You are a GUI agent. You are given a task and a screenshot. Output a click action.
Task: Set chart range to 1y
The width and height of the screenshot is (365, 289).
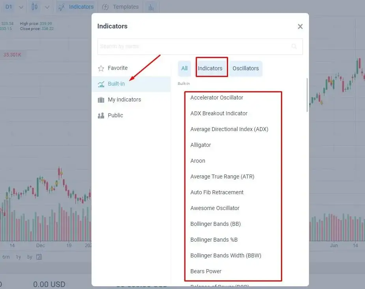18,257
